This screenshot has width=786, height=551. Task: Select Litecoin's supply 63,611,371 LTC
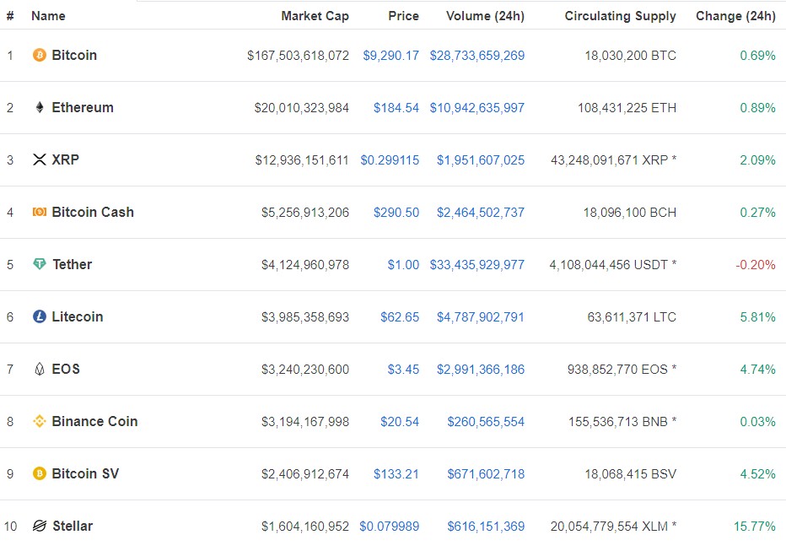[632, 317]
